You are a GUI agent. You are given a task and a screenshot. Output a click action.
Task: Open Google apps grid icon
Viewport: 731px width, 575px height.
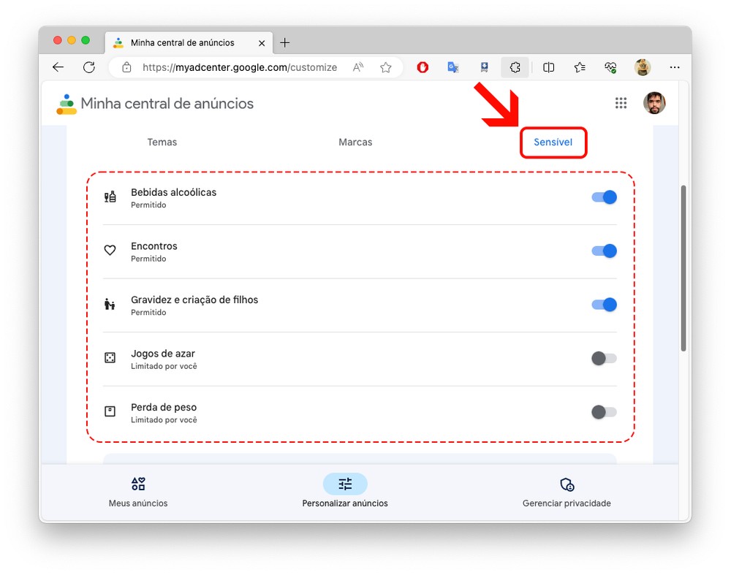coord(621,103)
